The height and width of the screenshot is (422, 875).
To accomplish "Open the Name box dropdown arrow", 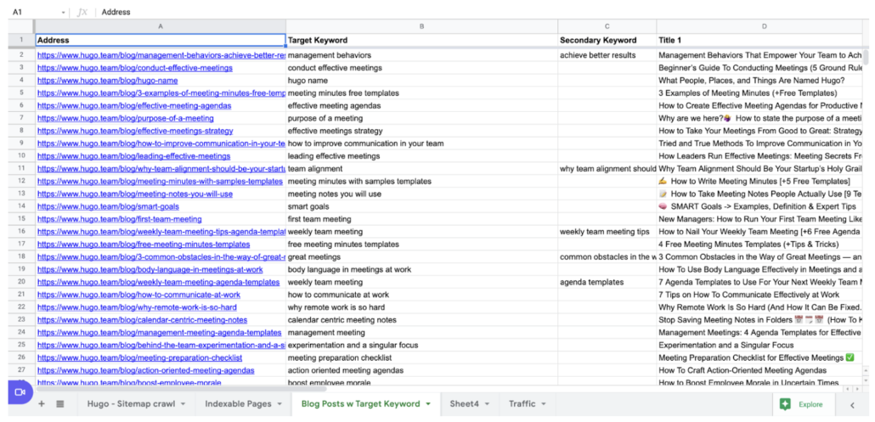I will click(x=63, y=12).
